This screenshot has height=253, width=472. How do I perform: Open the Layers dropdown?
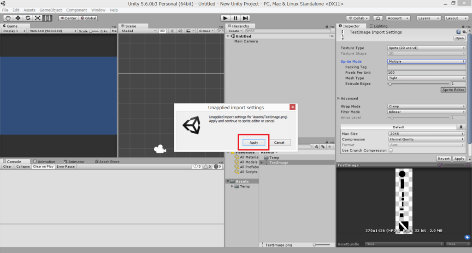[x=429, y=18]
